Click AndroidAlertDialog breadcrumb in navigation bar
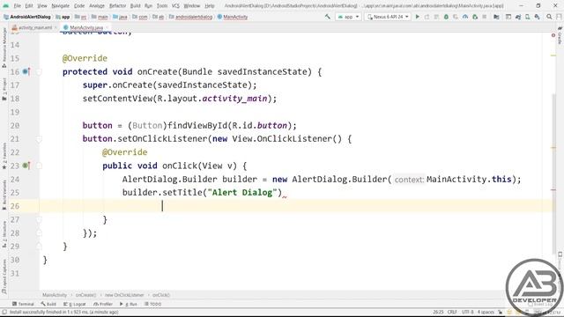This screenshot has height=317, width=564. click(x=27, y=17)
